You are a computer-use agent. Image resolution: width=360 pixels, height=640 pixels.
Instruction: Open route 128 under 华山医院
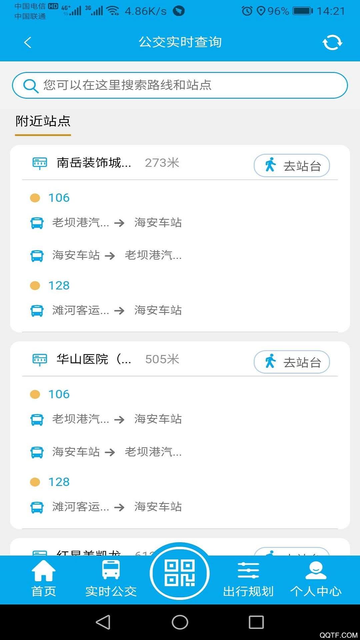click(59, 482)
